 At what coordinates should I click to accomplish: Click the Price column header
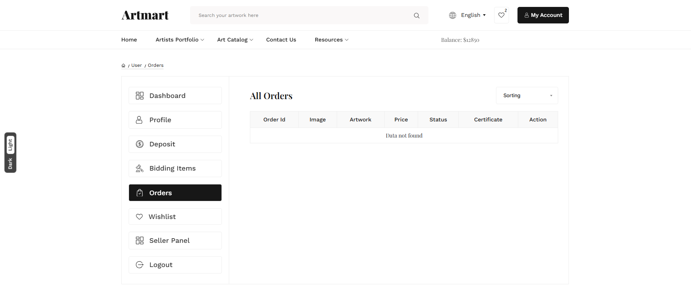401,119
